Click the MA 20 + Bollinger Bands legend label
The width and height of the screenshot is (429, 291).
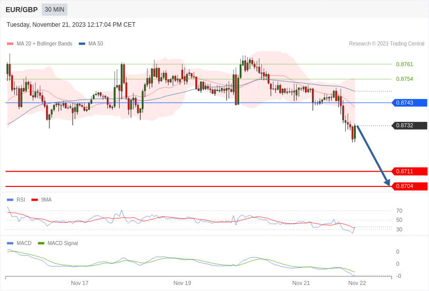[x=44, y=43]
